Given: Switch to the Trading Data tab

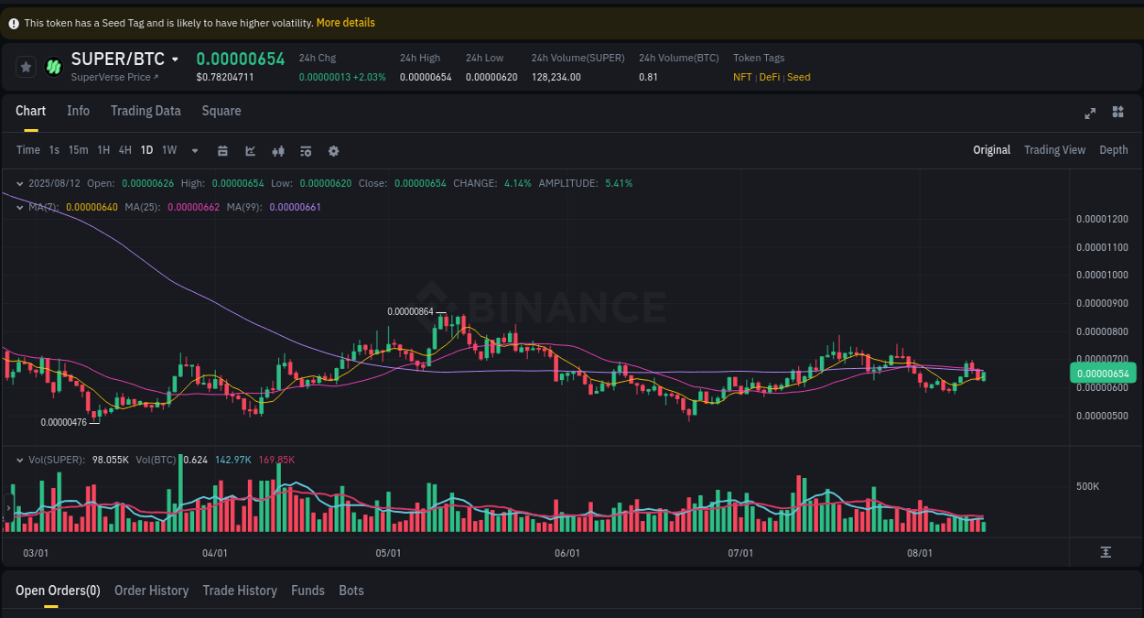Looking at the screenshot, I should [146, 111].
